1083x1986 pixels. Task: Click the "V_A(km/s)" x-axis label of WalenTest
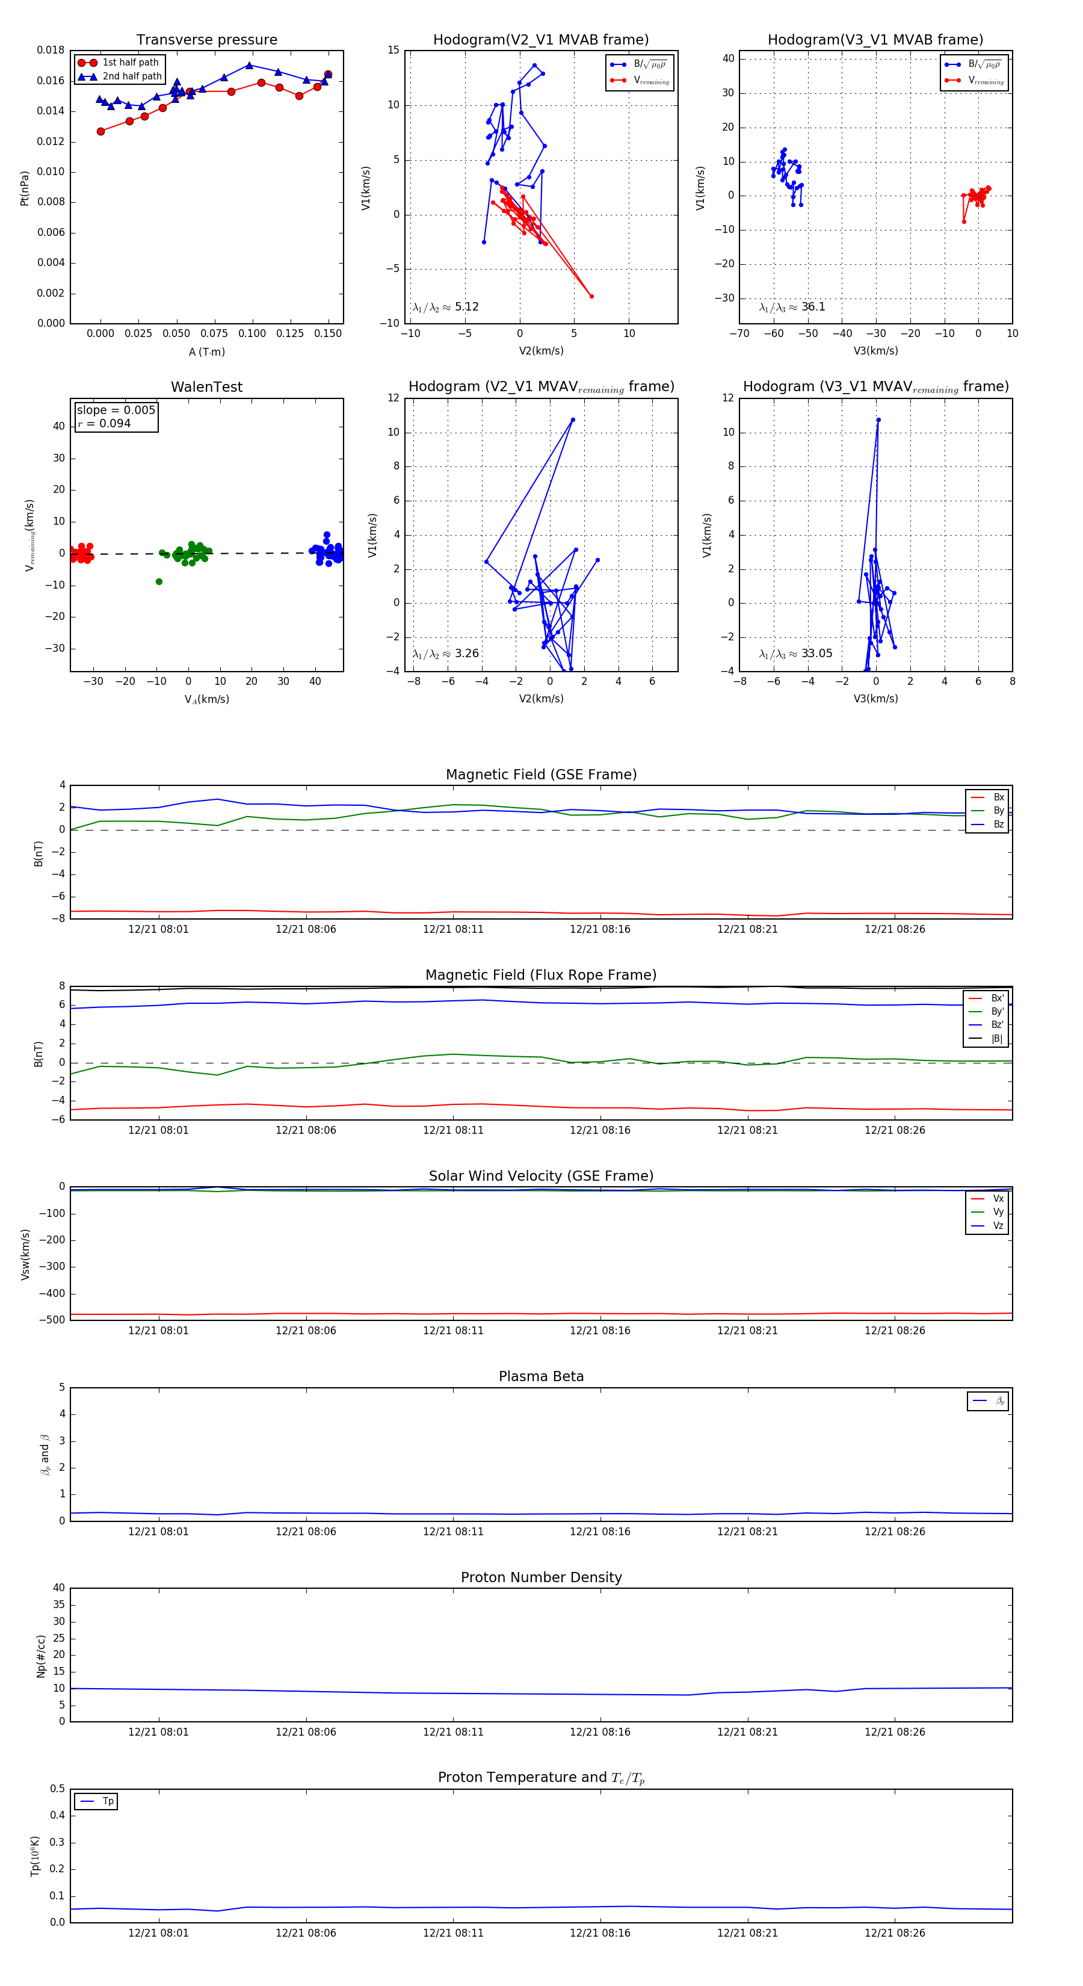(x=206, y=700)
